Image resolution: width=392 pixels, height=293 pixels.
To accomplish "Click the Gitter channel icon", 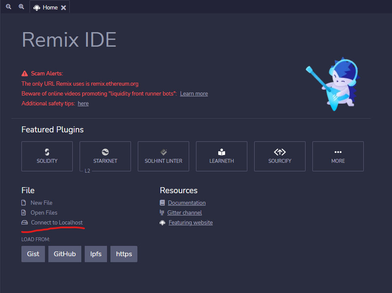I will coord(162,212).
